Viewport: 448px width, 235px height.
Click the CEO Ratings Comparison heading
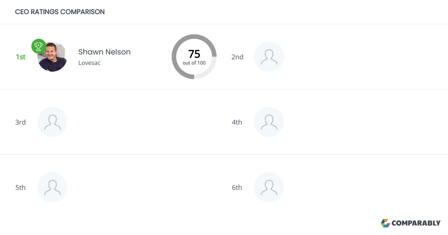tap(60, 12)
